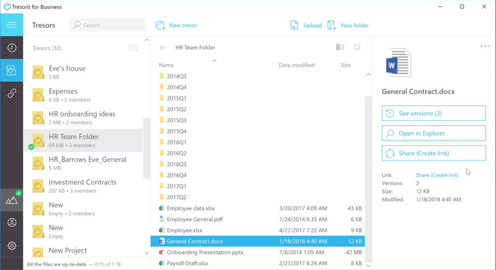
Task: Toggle the Name sort direction arrow
Action: 214,61
